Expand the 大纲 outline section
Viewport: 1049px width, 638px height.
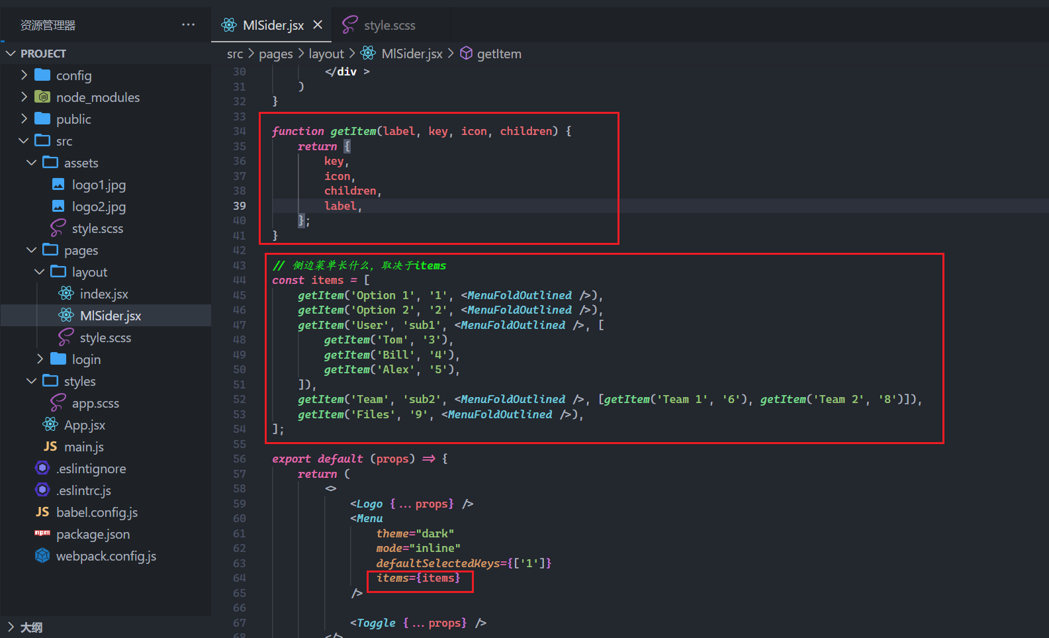click(11, 627)
